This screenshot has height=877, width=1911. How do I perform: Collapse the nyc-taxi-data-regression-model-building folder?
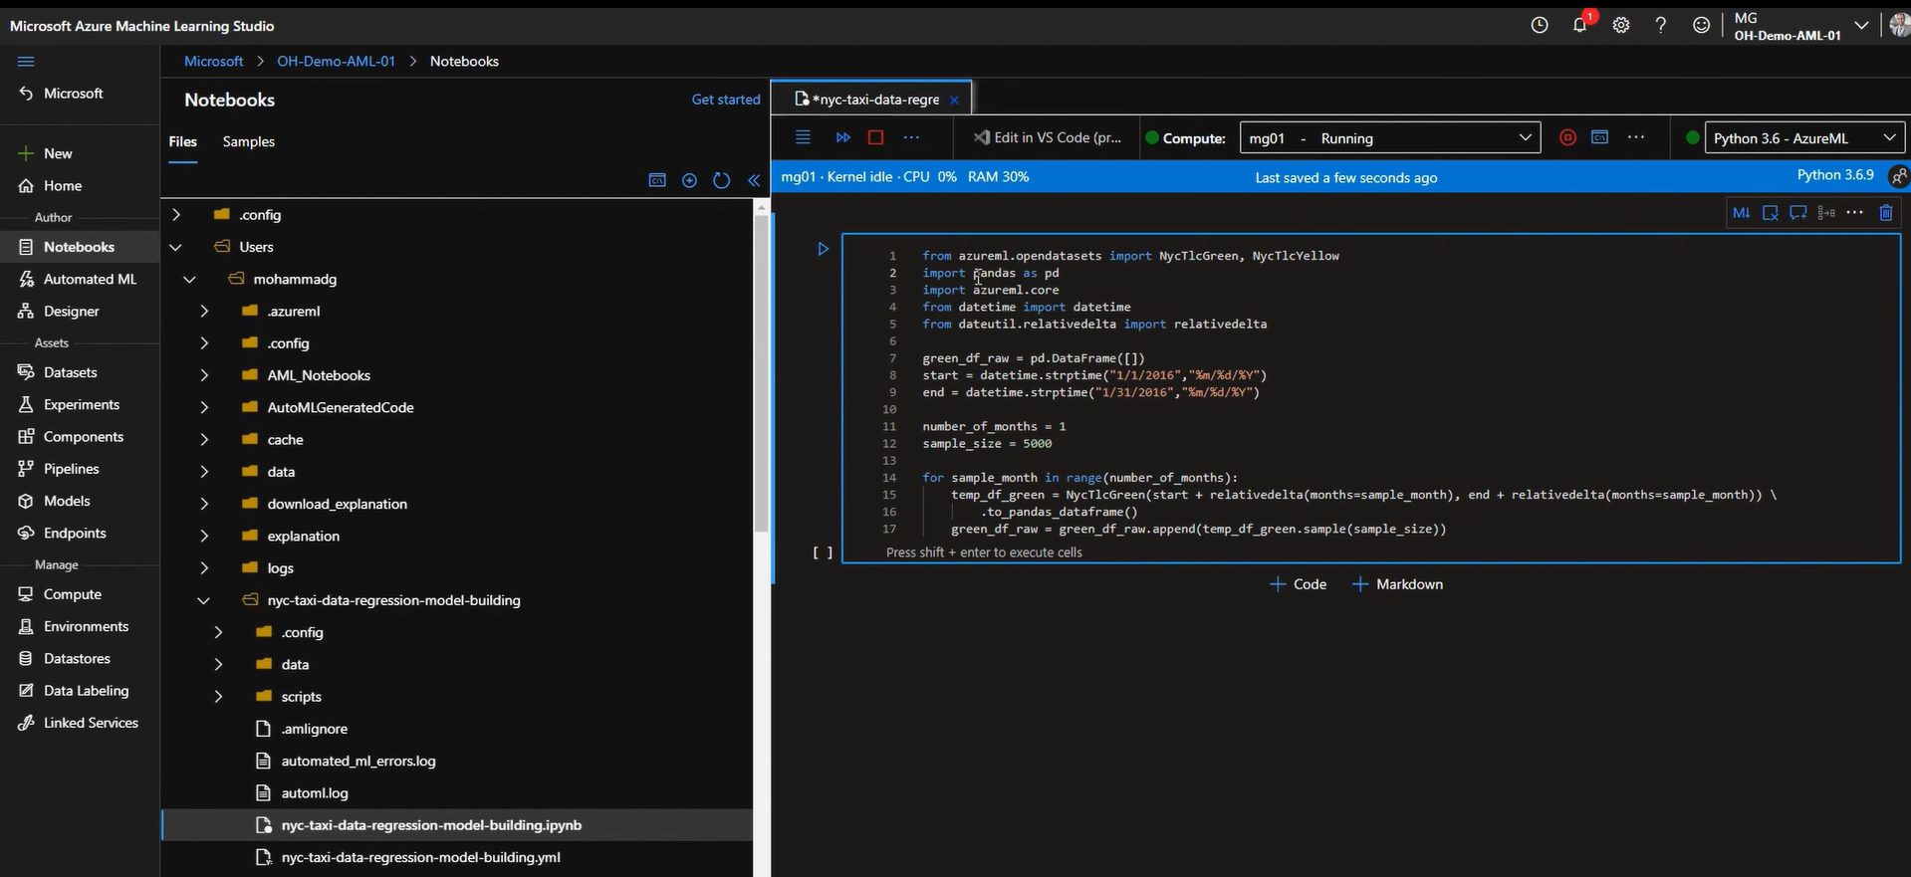click(203, 600)
